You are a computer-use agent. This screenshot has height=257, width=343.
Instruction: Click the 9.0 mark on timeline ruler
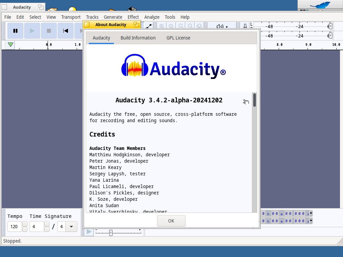point(308,45)
